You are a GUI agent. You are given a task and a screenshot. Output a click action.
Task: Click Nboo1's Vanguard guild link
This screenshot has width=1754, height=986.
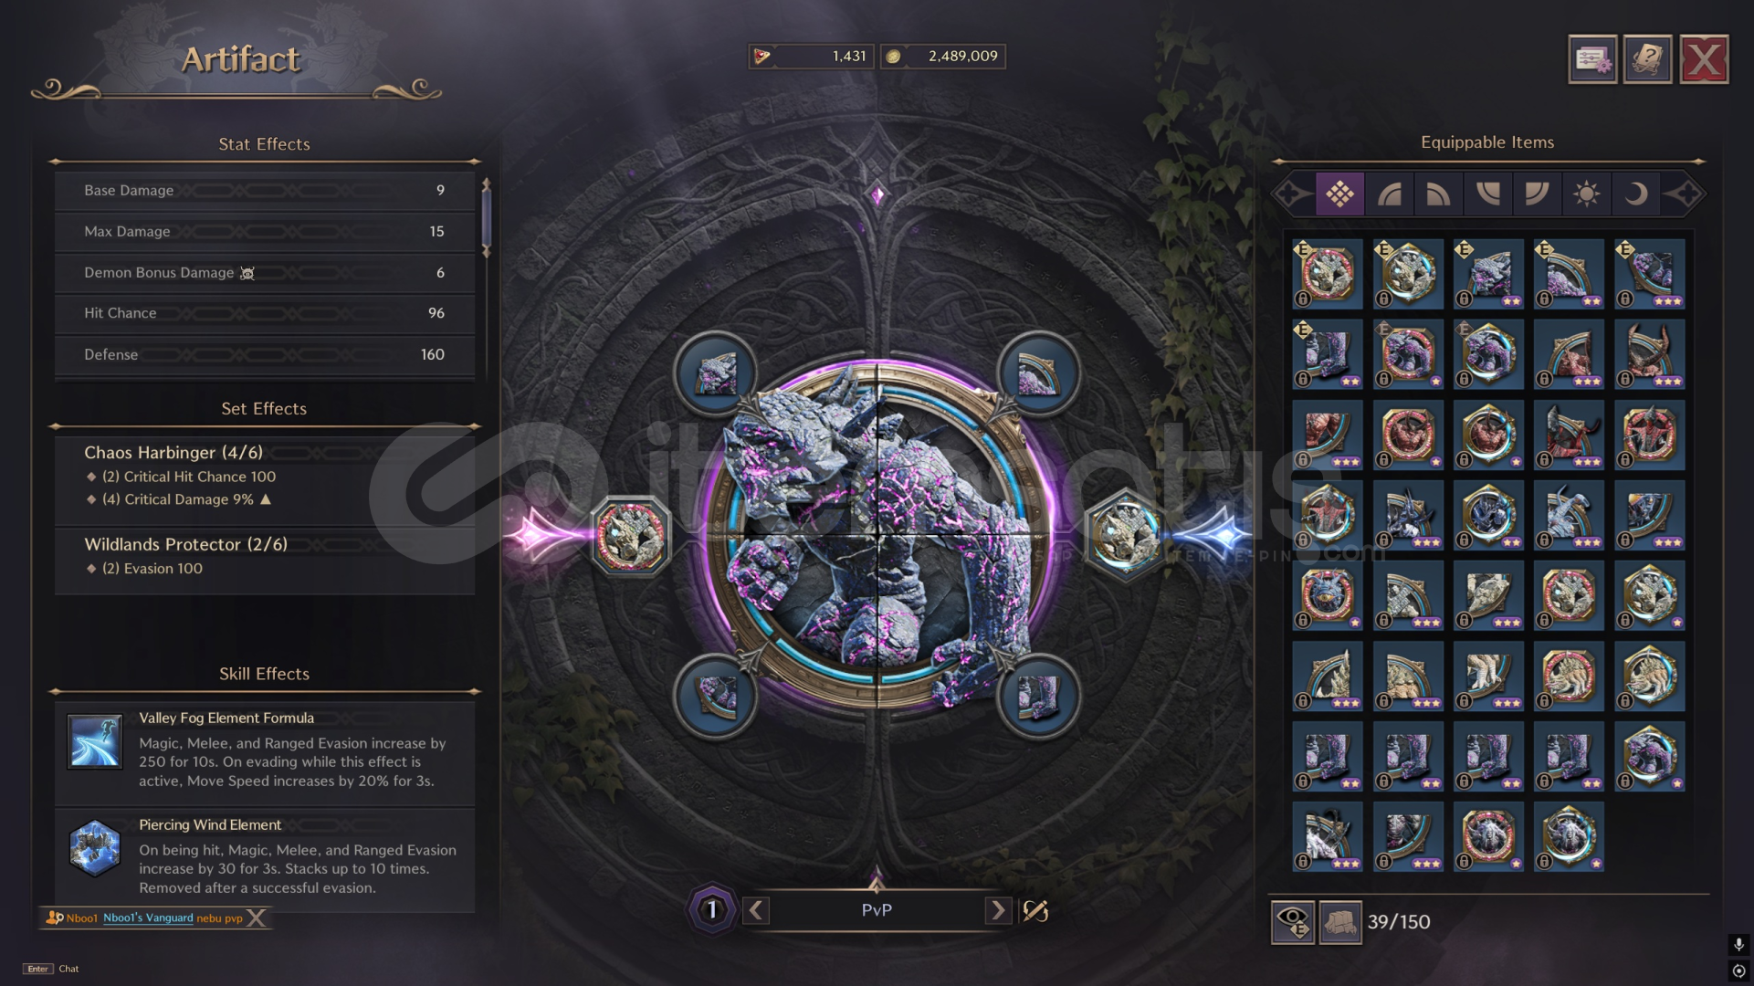coord(148,918)
